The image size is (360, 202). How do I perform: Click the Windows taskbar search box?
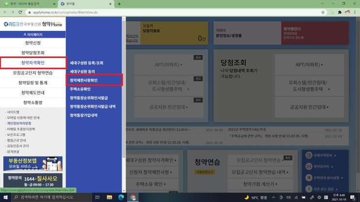(51, 197)
